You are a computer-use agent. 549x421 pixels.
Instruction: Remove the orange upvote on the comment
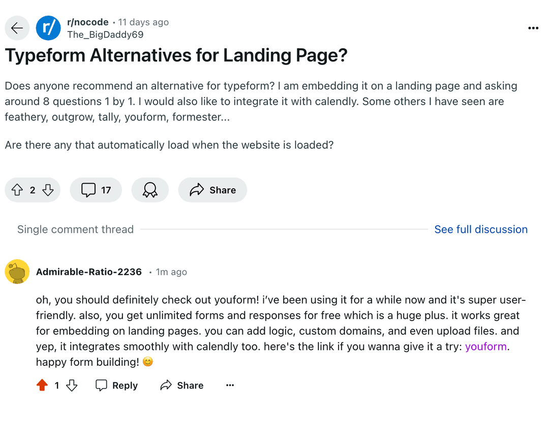(x=42, y=385)
